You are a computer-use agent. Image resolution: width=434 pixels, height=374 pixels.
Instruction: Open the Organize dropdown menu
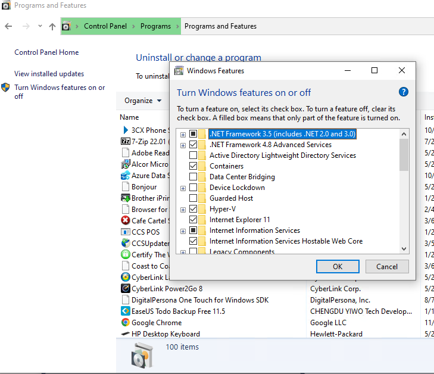pyautogui.click(x=143, y=101)
